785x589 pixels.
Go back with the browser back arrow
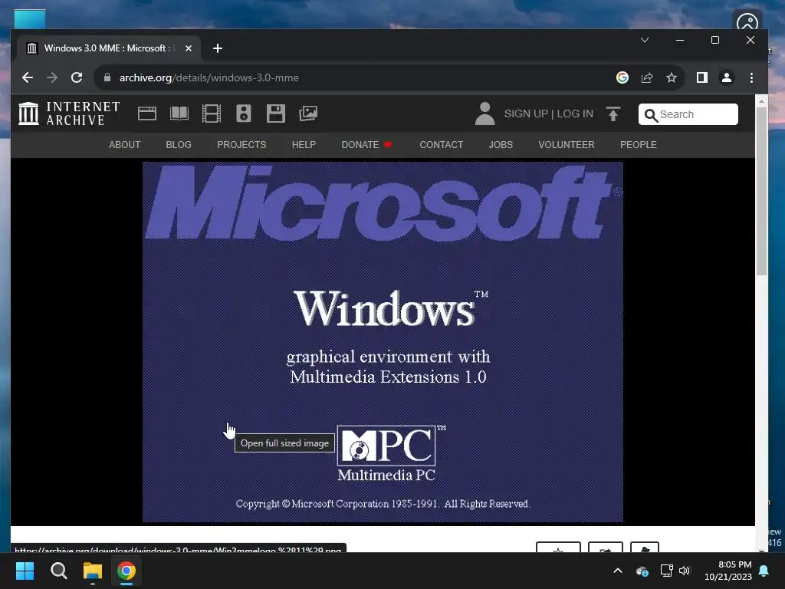(28, 77)
